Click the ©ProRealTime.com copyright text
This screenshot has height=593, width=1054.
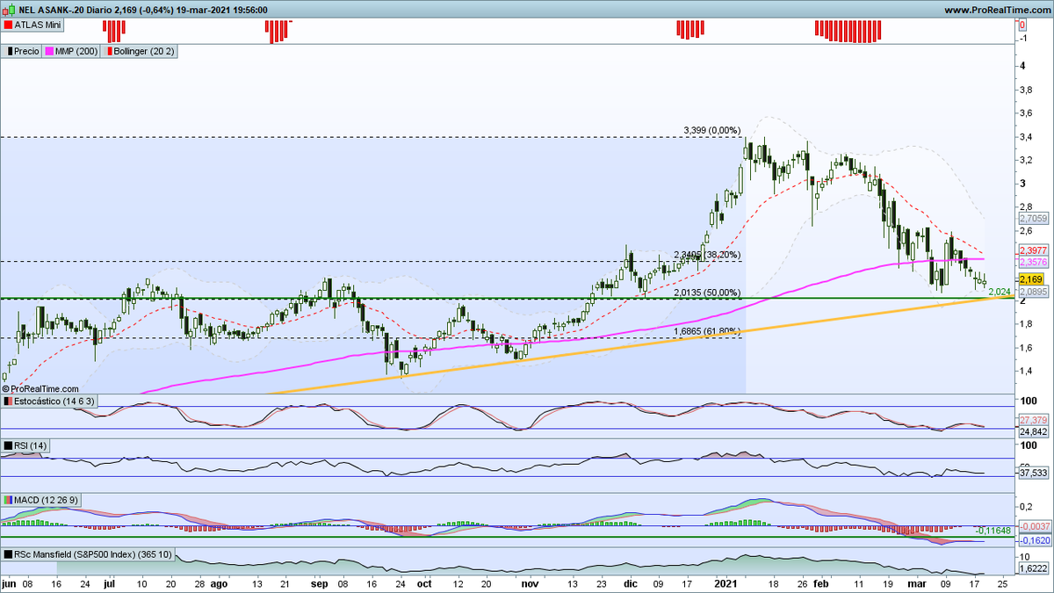point(41,387)
